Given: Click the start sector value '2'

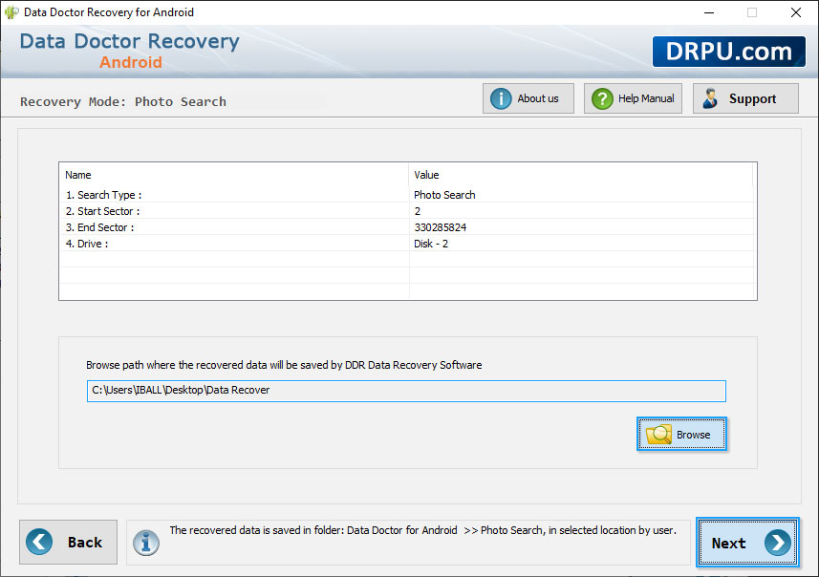Looking at the screenshot, I should (418, 211).
